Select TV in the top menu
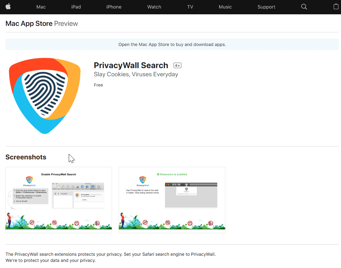This screenshot has width=341, height=268. pos(190,7)
